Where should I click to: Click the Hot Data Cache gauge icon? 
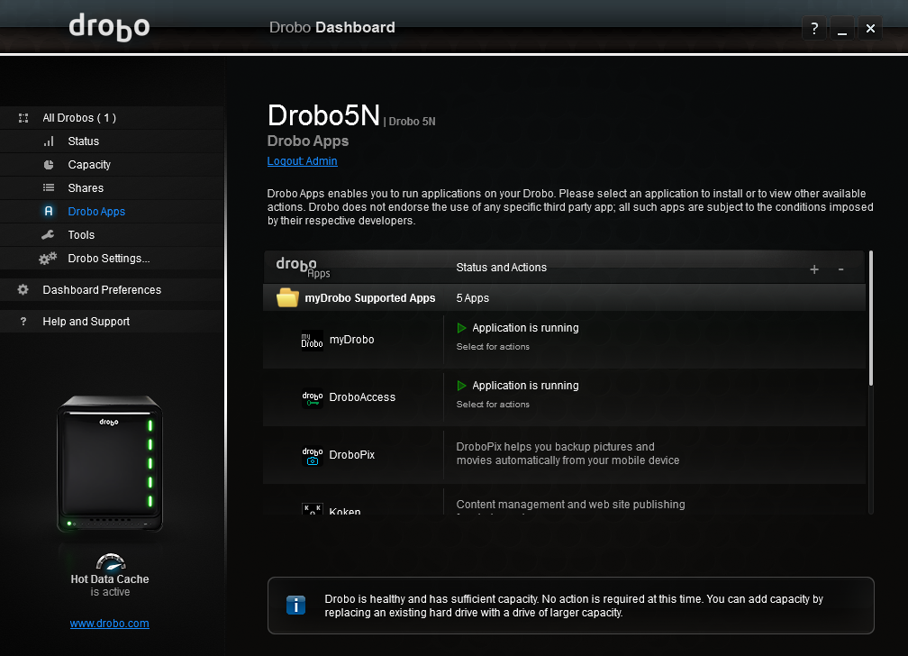tap(110, 561)
